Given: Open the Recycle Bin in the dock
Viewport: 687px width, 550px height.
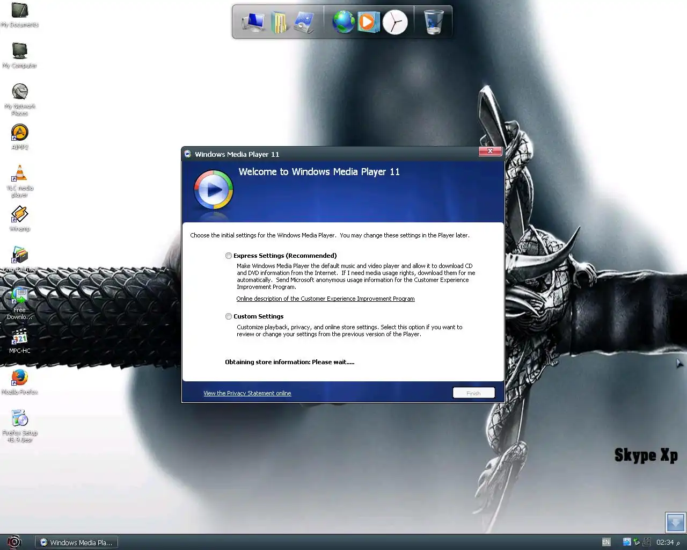Looking at the screenshot, I should point(434,22).
